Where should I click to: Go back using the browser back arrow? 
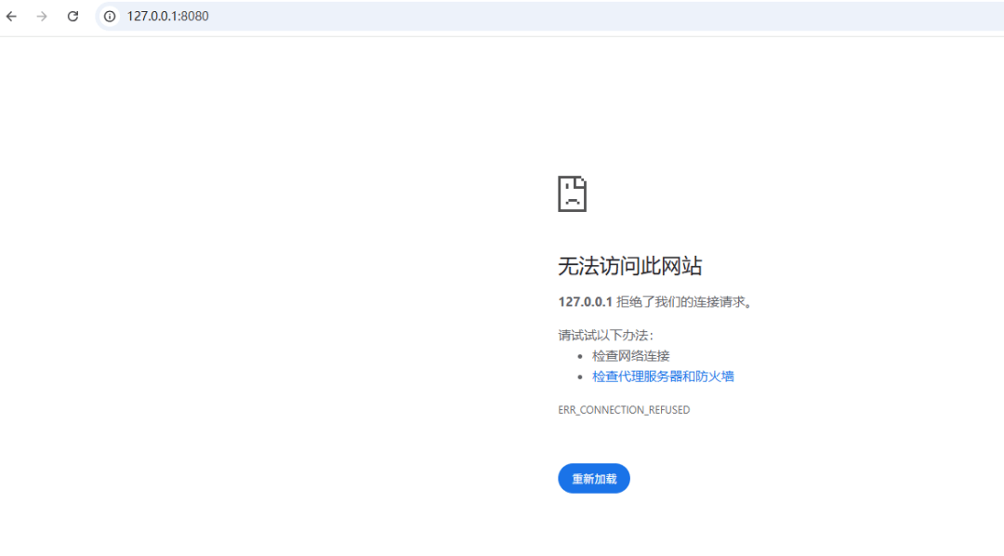click(x=11, y=16)
